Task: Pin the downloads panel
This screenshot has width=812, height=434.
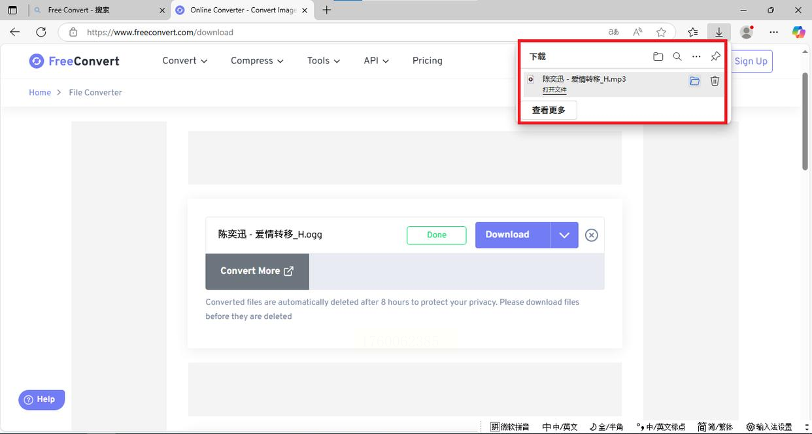Action: (715, 57)
